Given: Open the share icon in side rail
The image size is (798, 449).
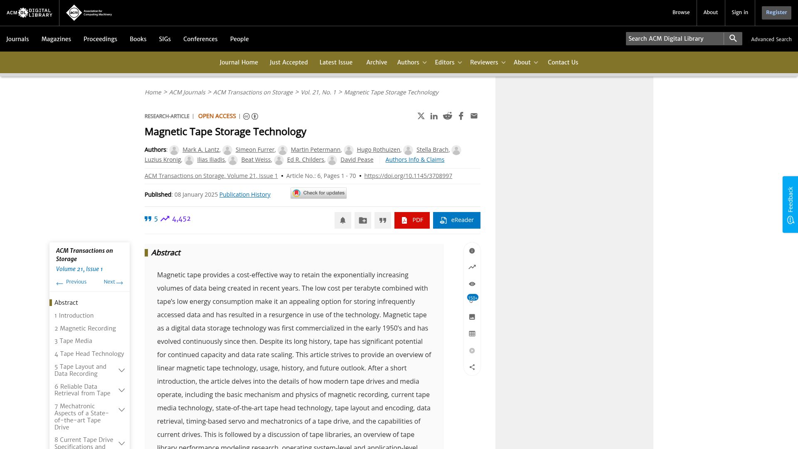Looking at the screenshot, I should pyautogui.click(x=472, y=367).
